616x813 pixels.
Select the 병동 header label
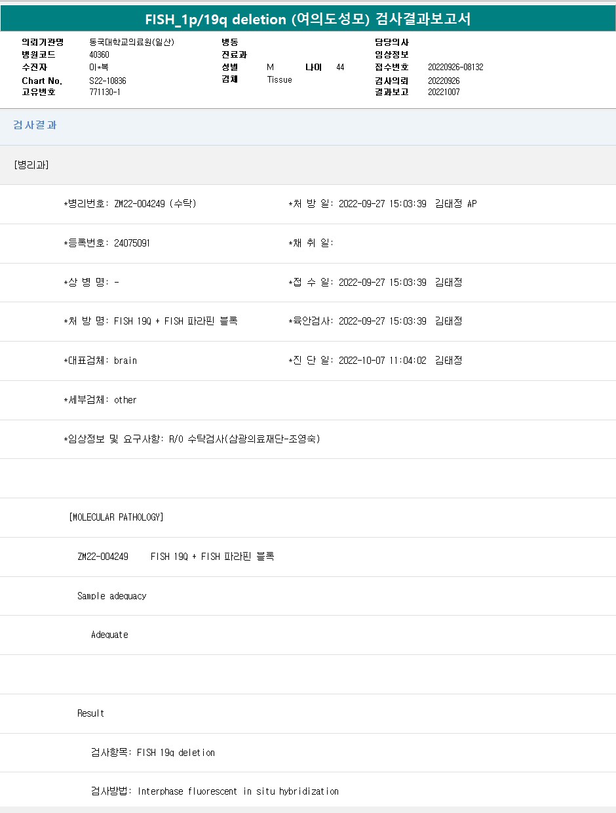click(x=230, y=42)
